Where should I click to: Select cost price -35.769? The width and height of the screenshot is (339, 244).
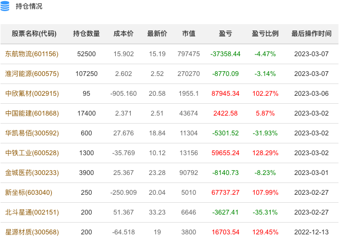coord(123,153)
